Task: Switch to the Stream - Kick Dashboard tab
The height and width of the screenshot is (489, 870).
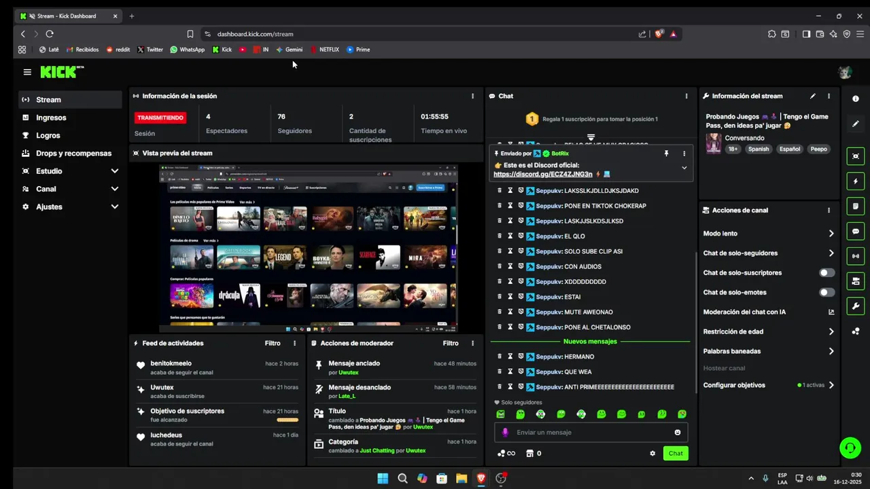Action: [x=68, y=16]
